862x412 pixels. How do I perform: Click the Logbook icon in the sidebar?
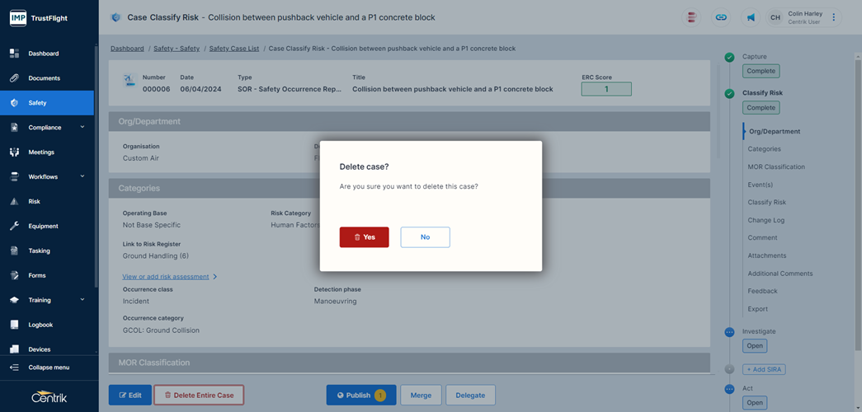[x=15, y=325]
